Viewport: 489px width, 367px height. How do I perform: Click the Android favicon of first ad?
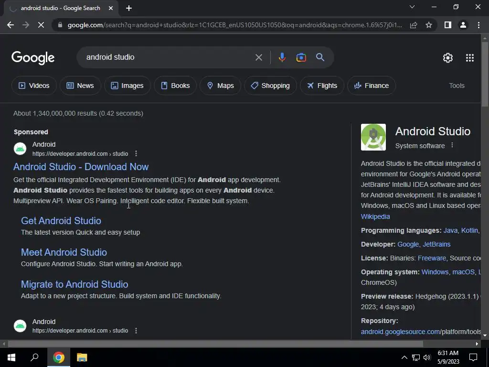(20, 149)
